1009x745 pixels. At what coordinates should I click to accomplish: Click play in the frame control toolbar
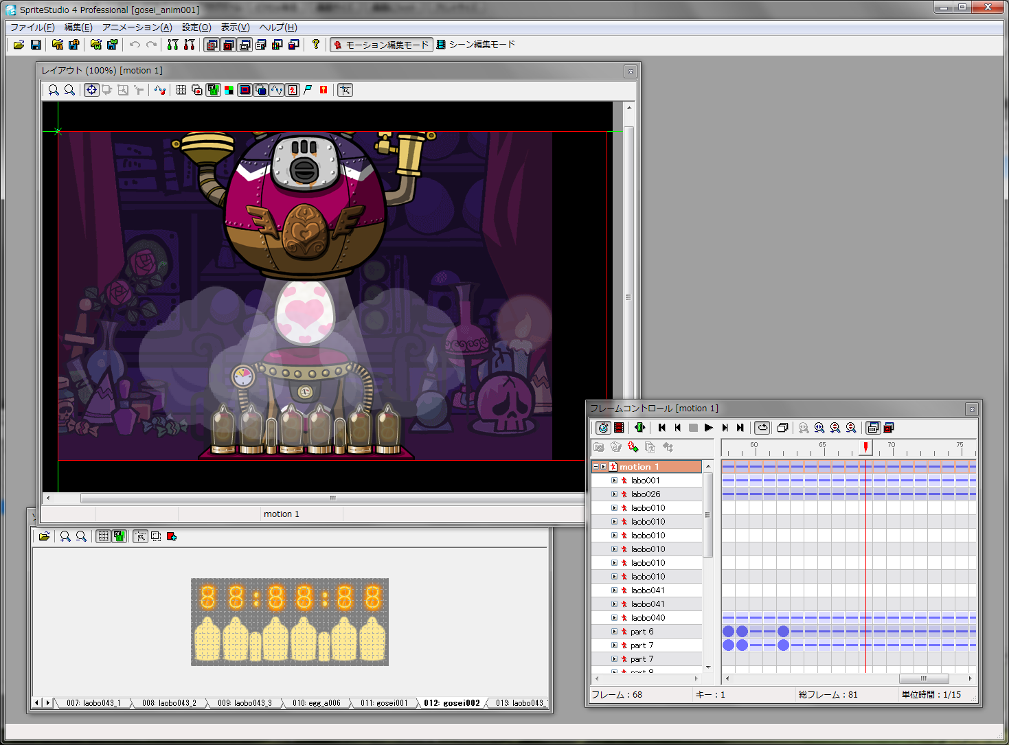pyautogui.click(x=709, y=428)
